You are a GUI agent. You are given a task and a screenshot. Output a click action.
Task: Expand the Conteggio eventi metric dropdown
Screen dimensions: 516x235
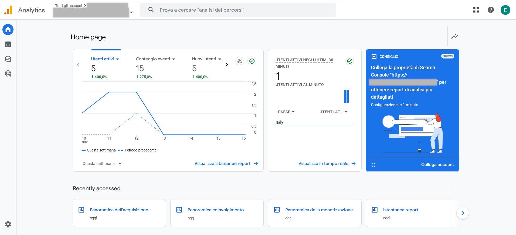(174, 59)
